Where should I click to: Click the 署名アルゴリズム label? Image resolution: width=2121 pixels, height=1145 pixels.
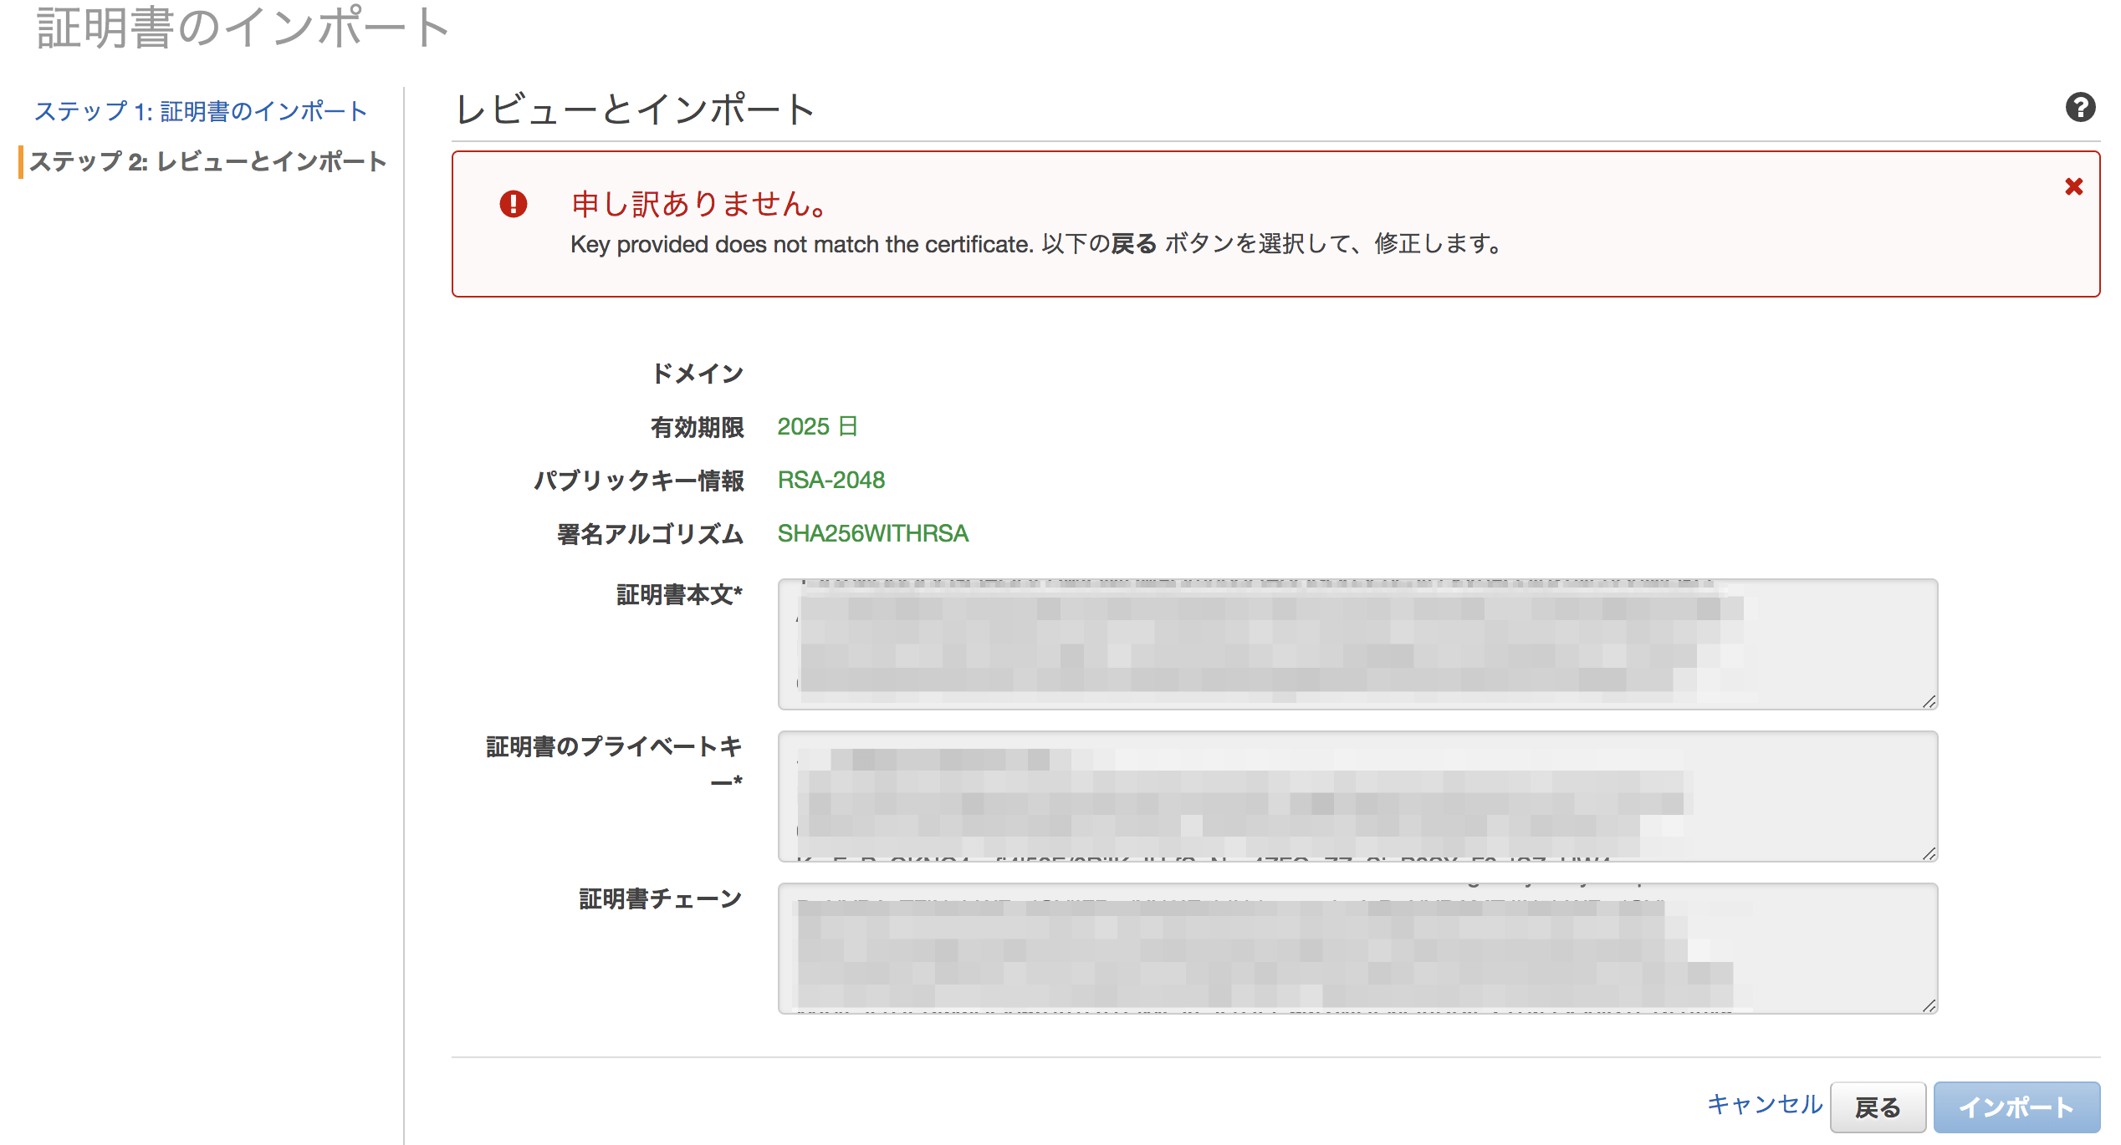[651, 534]
